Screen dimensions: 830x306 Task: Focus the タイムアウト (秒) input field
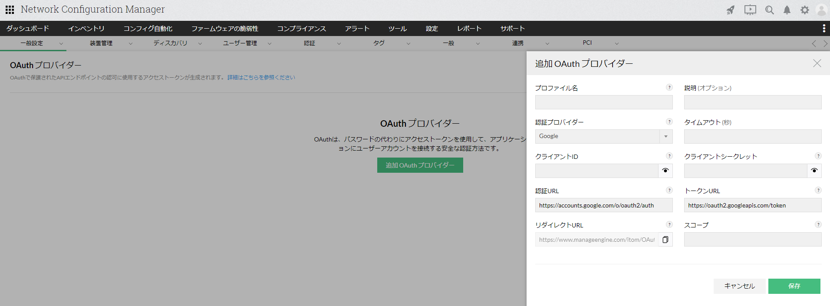753,136
